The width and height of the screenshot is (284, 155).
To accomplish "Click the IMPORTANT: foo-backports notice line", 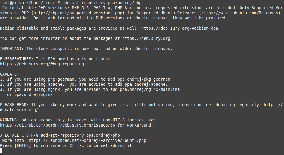I will click(86, 49).
